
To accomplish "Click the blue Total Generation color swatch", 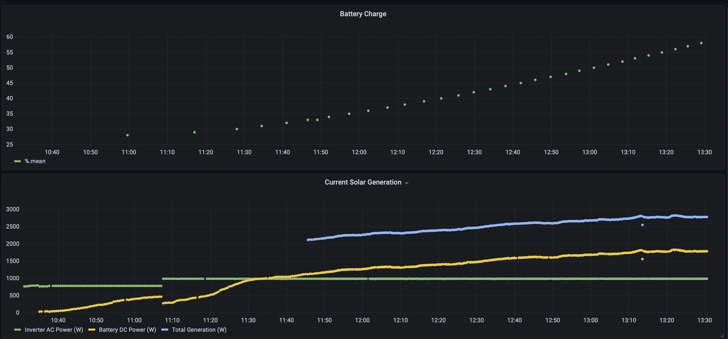I will coord(165,330).
